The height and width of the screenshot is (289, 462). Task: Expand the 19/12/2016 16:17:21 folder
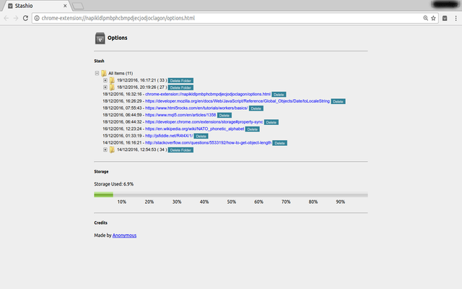(x=105, y=80)
